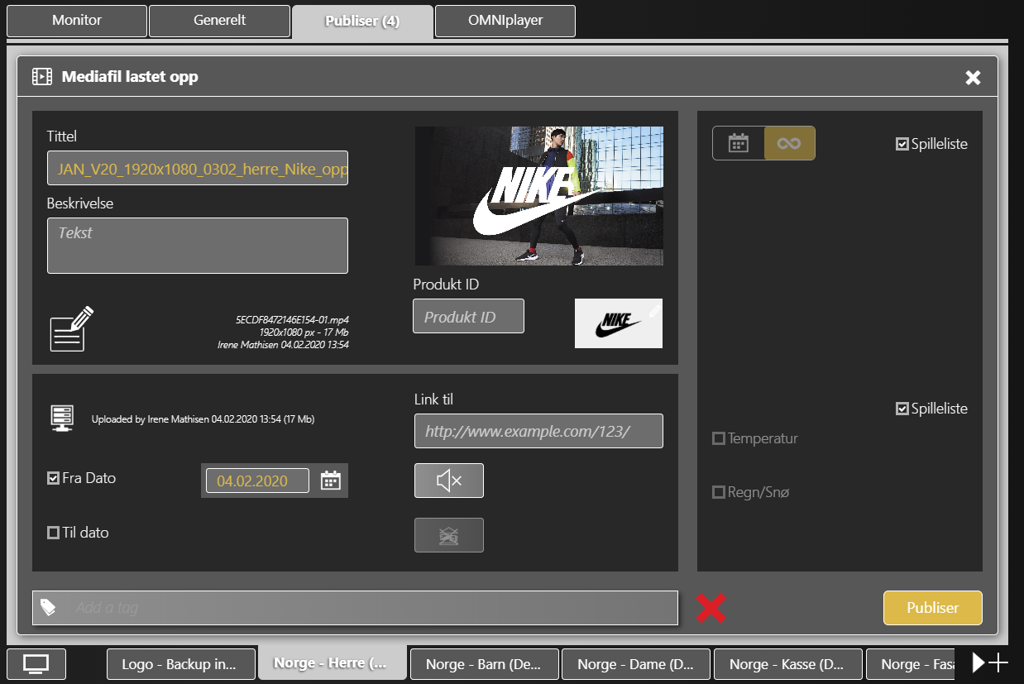Image resolution: width=1024 pixels, height=684 pixels.
Task: Select the infinity always-on mode
Action: (x=789, y=143)
